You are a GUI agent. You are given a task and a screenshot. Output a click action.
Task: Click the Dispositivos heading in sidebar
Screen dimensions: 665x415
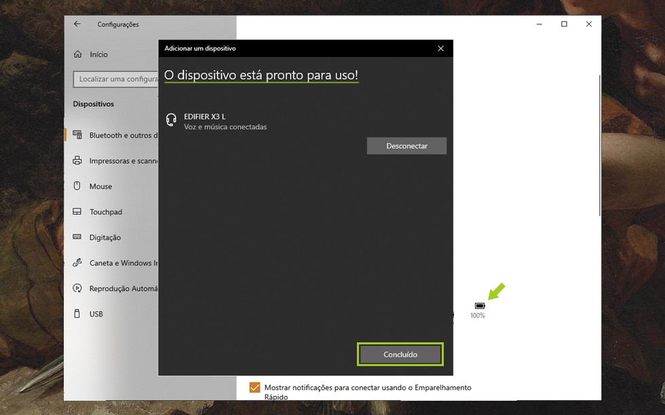tap(94, 104)
